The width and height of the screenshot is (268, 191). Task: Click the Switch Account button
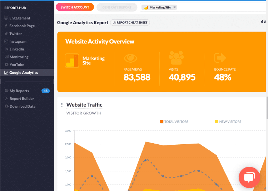pos(75,7)
